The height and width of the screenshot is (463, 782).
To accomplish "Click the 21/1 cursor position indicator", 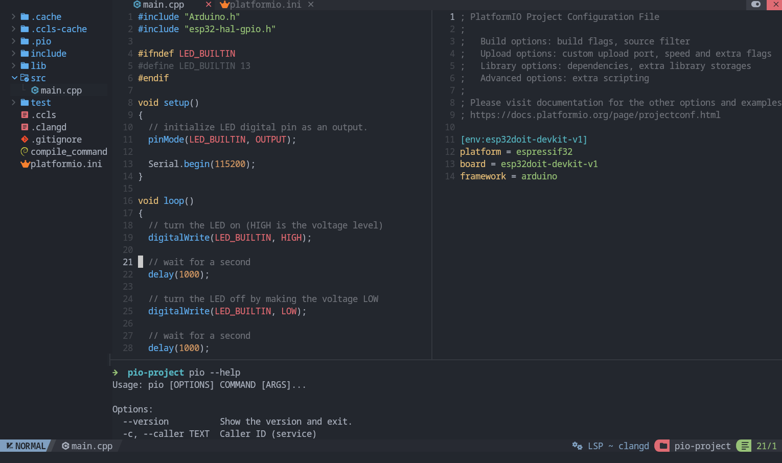I will point(767,446).
